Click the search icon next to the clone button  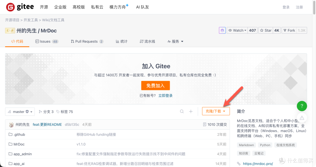[x=182, y=111]
